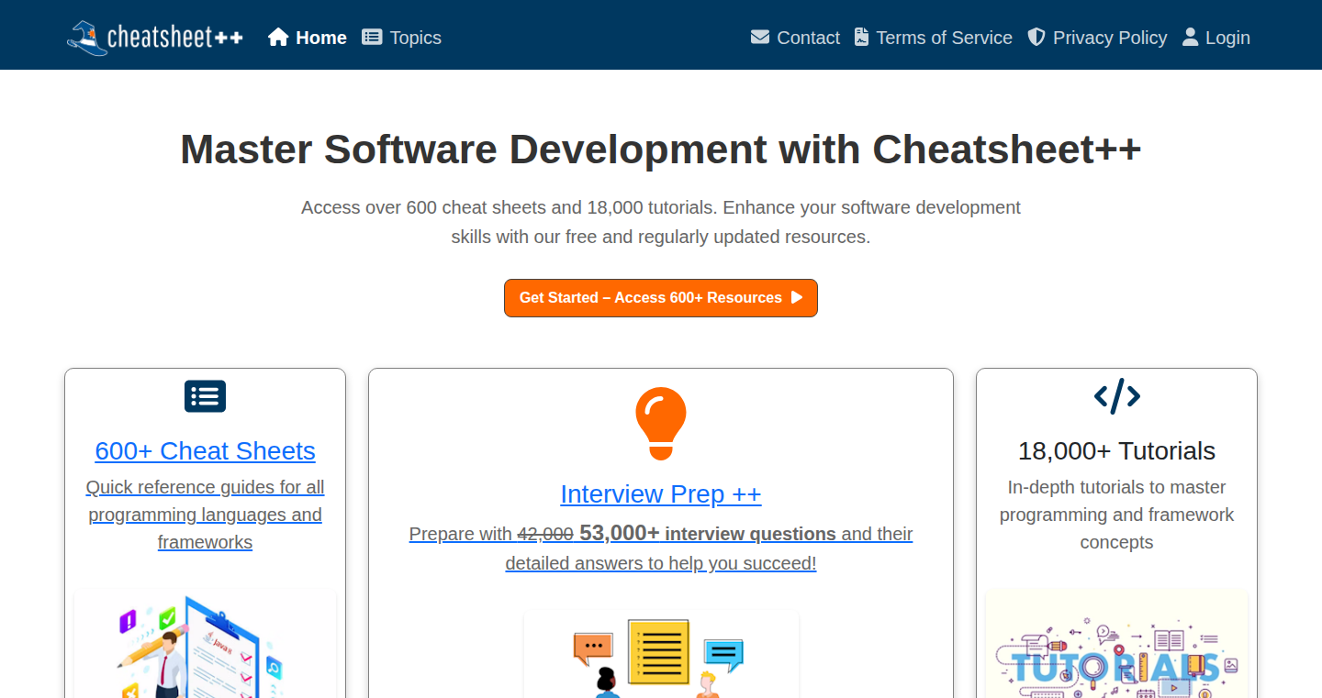The width and height of the screenshot is (1322, 698).
Task: Select the Access over 600 cheat sheets paragraph
Action: (x=661, y=222)
